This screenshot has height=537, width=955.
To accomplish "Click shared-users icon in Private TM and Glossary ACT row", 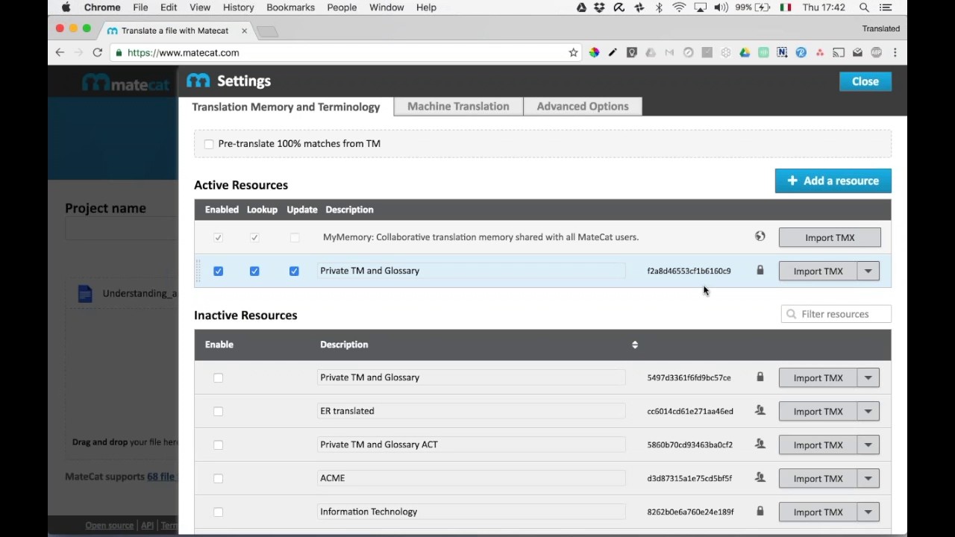I will [760, 444].
